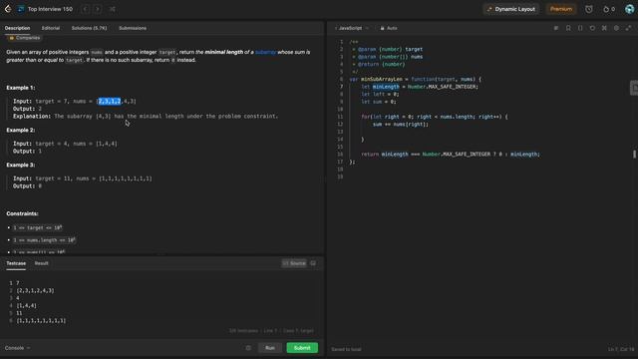Open the Submissions tab
The height and width of the screenshot is (359, 638).
tap(133, 28)
